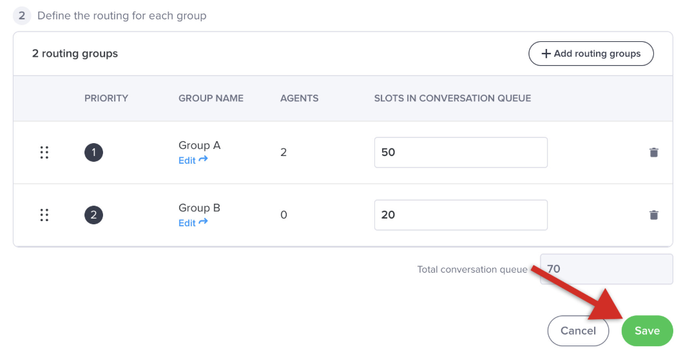This screenshot has width=692, height=361.
Task: Click the Add routing groups button
Action: click(591, 54)
